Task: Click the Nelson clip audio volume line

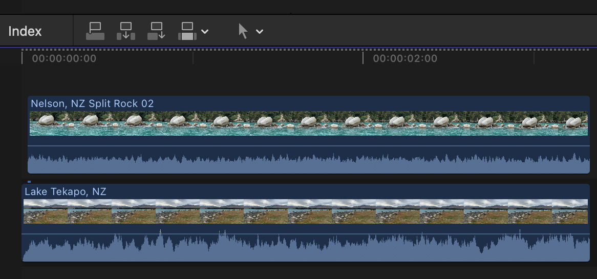Action: [x=307, y=146]
